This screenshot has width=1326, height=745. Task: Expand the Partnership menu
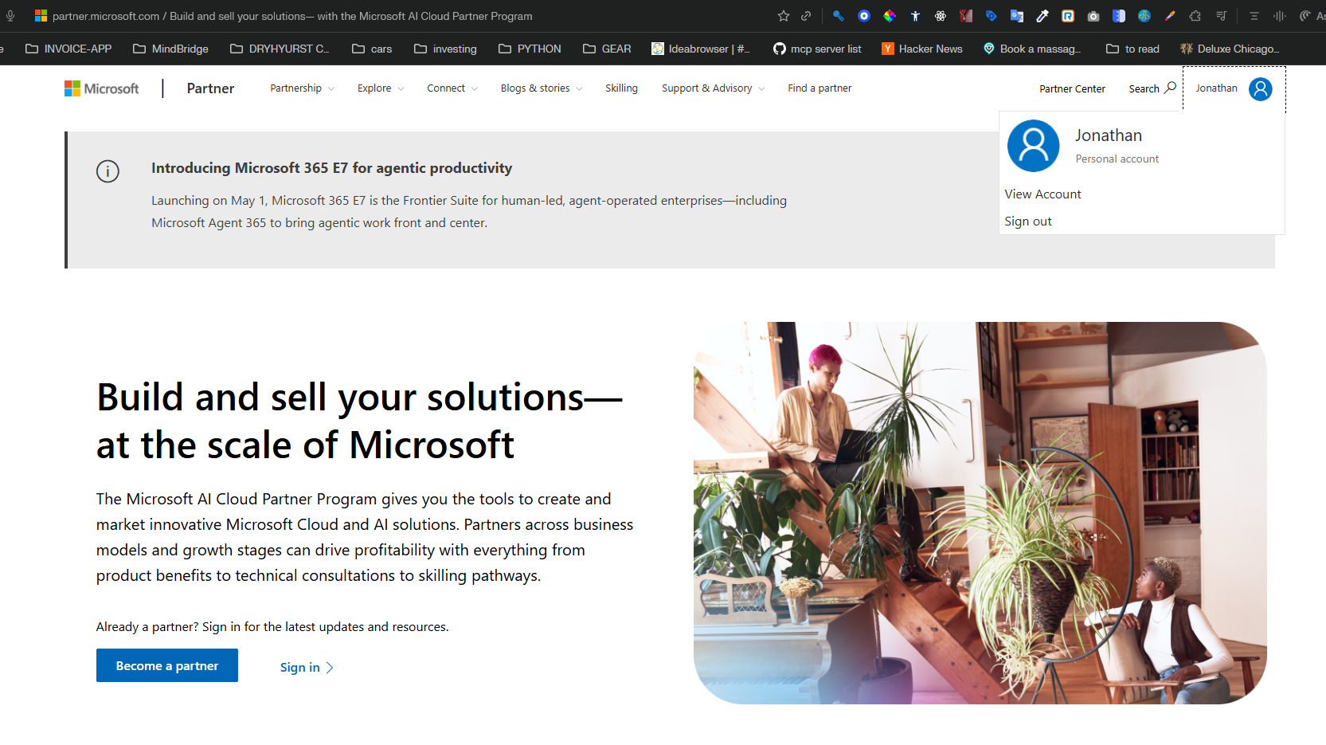[x=303, y=88]
